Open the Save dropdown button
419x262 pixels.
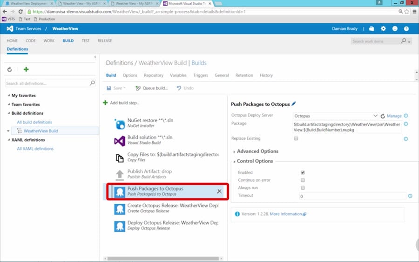point(116,88)
